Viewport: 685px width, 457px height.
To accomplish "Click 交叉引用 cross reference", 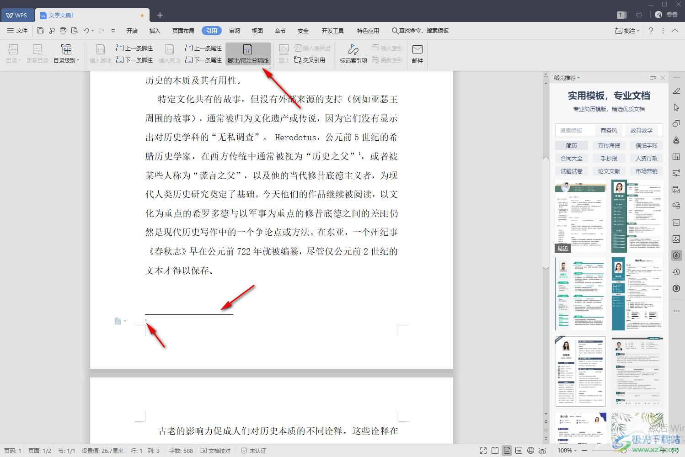I will [310, 60].
